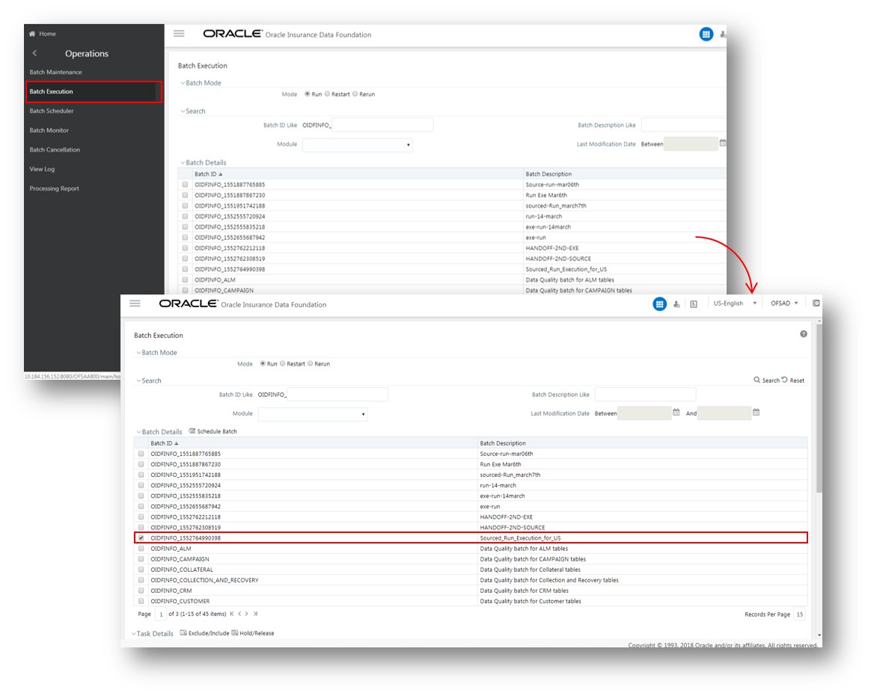Go to last page of batch list
This screenshot has height=696, width=871.
pos(255,614)
